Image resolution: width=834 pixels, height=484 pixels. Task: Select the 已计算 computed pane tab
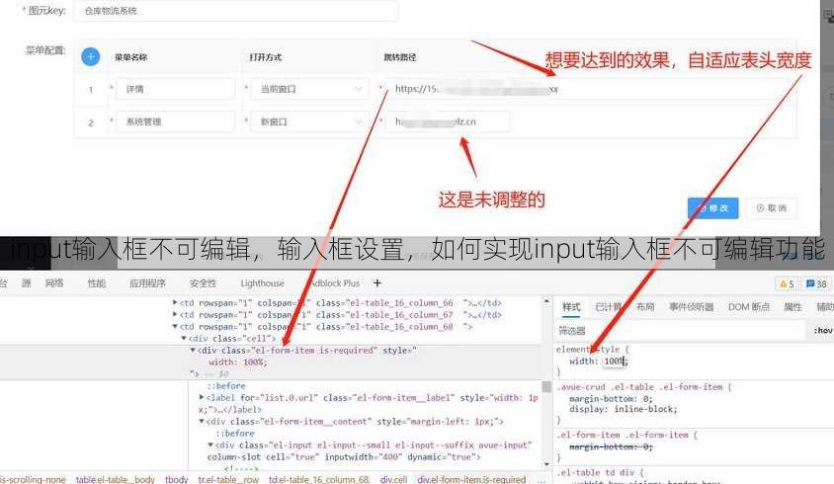pos(608,307)
